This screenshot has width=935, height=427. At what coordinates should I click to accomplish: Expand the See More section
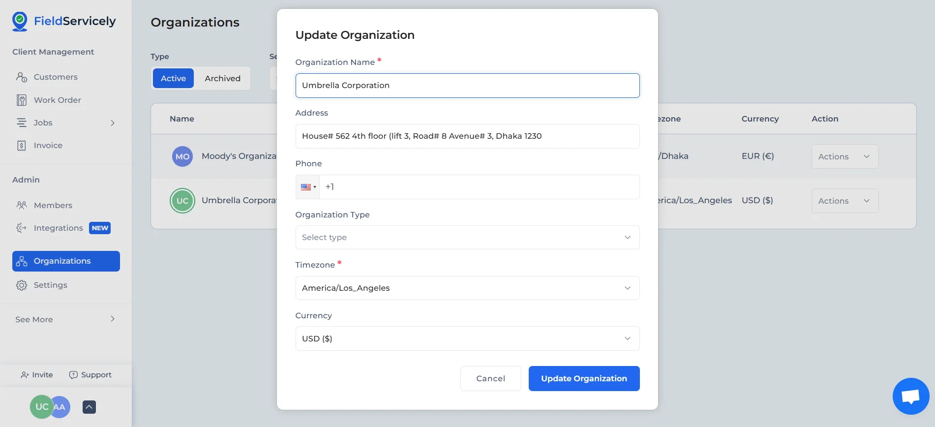66,319
